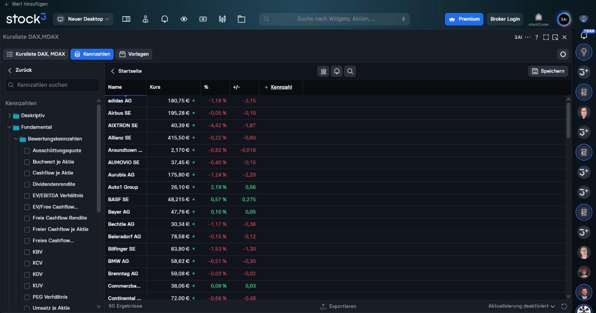This screenshot has width=596, height=313.
Task: Check the Ausschüttungsquote checkbox
Action: click(x=27, y=151)
